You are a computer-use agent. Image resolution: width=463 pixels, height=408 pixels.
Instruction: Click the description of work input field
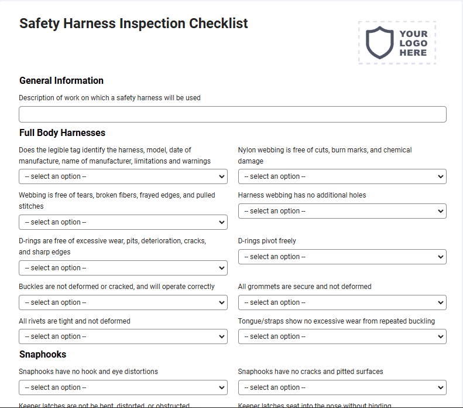(232, 114)
